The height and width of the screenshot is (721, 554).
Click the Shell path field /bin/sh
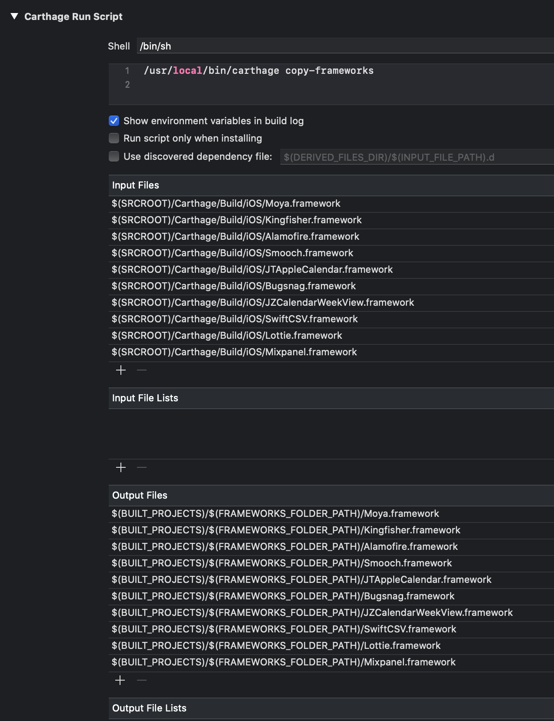tap(345, 46)
